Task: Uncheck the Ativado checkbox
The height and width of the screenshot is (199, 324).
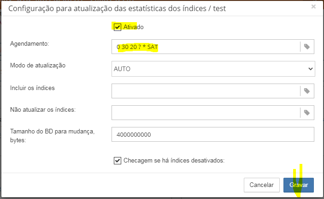Action: click(x=118, y=27)
